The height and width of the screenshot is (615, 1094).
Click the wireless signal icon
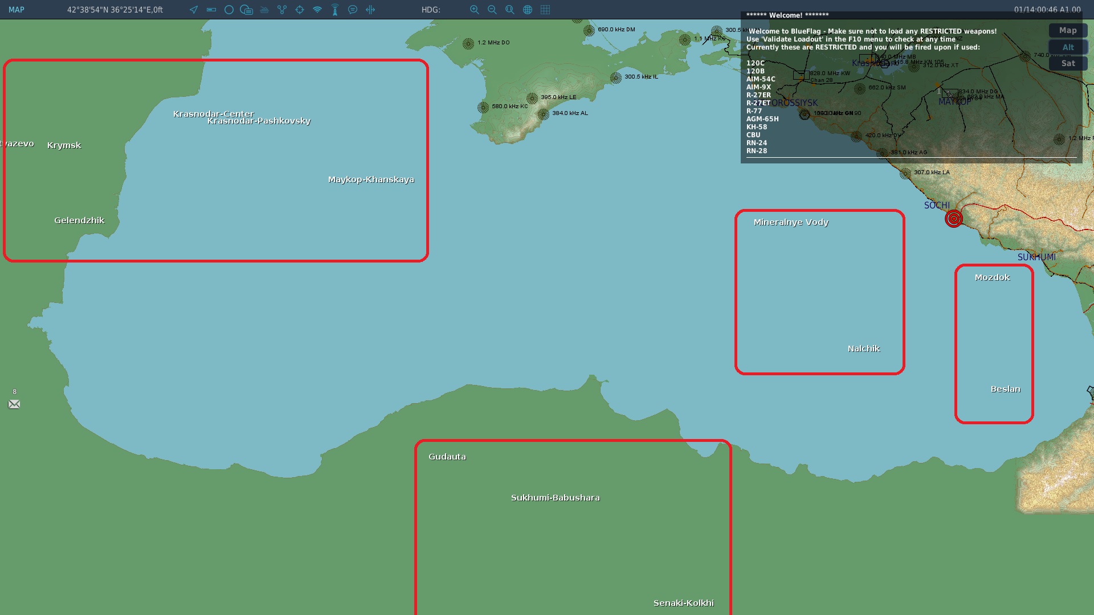(317, 10)
